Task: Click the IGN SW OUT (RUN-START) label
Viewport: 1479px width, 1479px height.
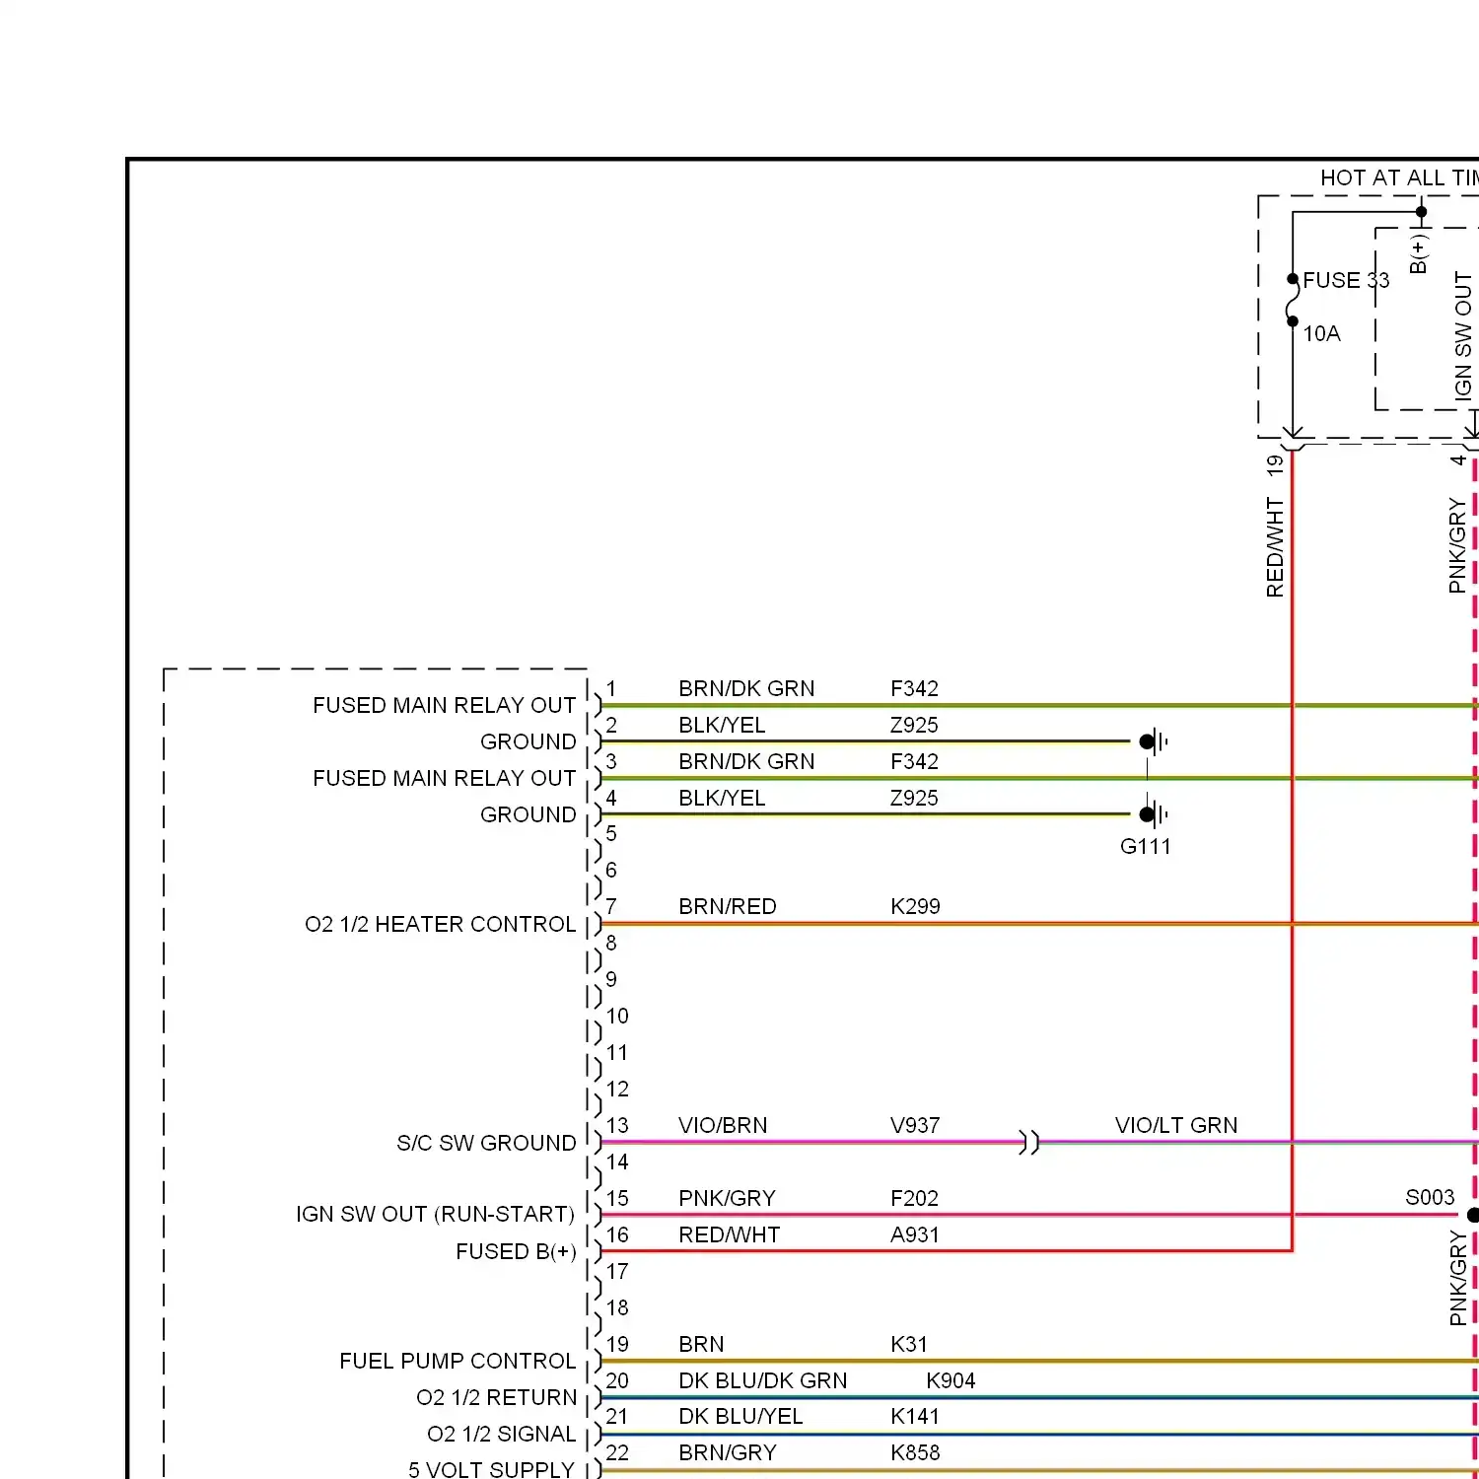Action: tap(435, 1214)
